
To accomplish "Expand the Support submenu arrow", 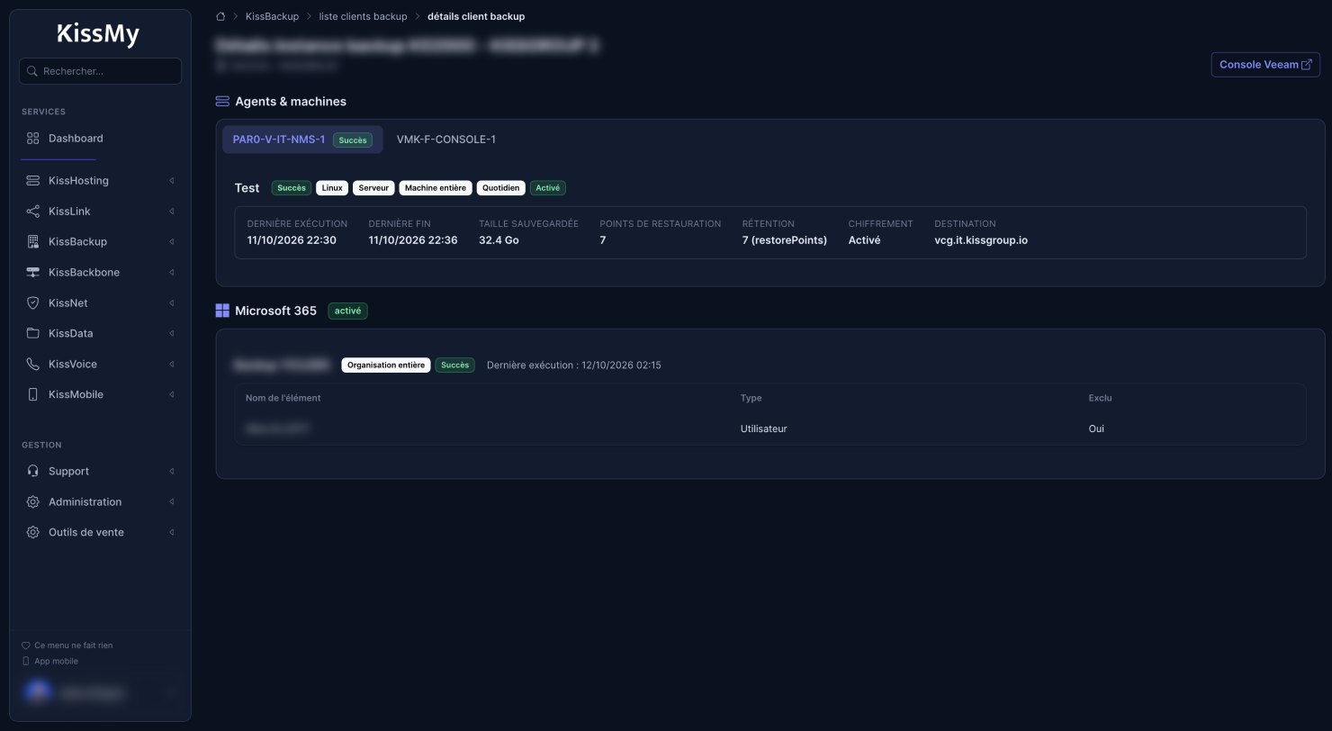I will tap(171, 472).
